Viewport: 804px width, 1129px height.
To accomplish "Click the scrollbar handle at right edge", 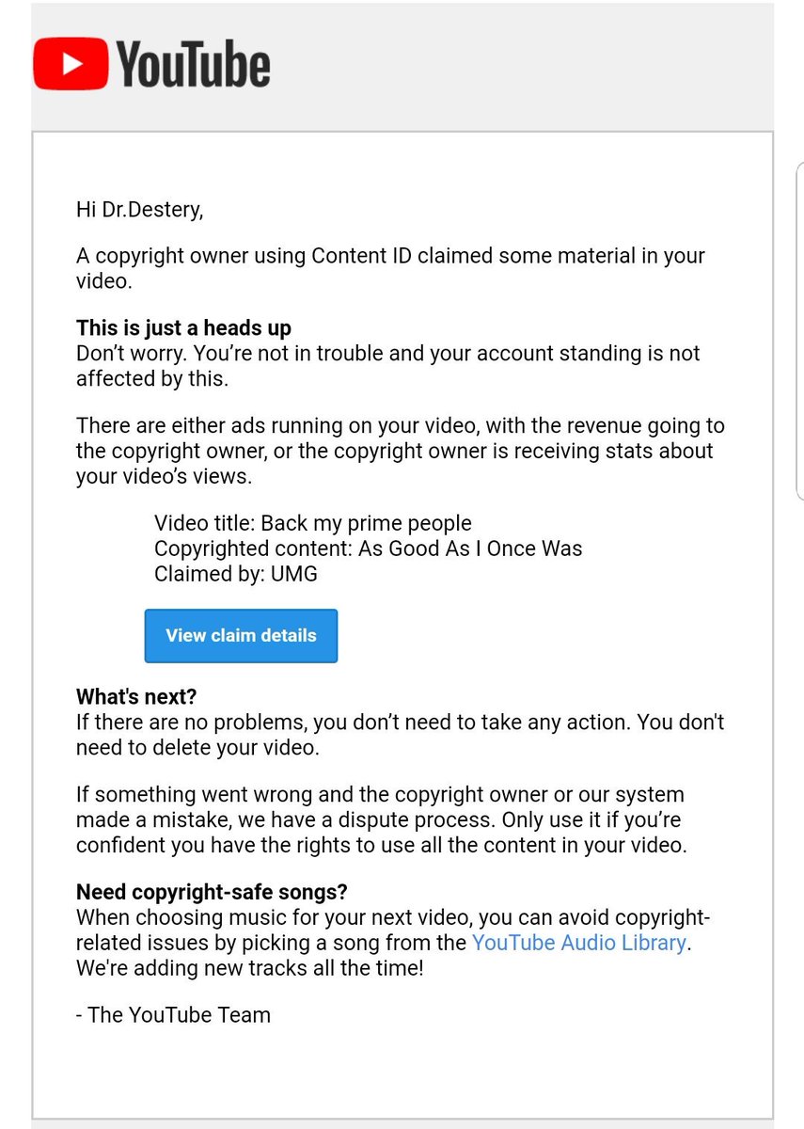I will (x=799, y=329).
